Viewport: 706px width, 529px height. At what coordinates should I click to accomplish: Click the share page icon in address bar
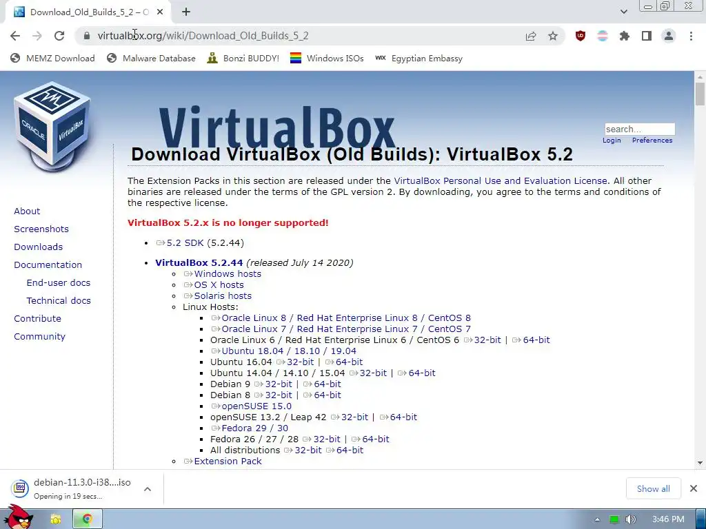coord(531,36)
